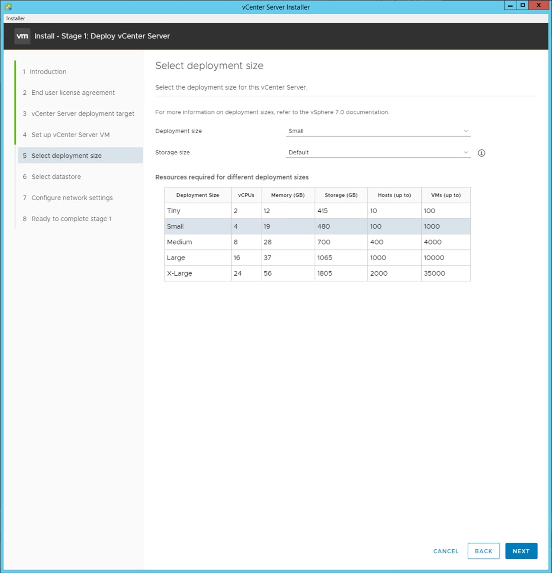Image resolution: width=552 pixels, height=573 pixels.
Task: Click the storage size info icon
Action: (481, 153)
